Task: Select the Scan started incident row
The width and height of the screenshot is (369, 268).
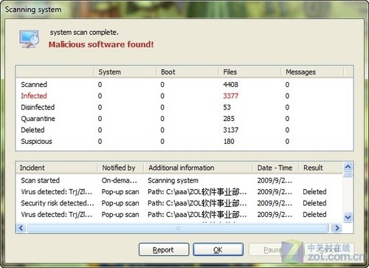Action: point(179,180)
